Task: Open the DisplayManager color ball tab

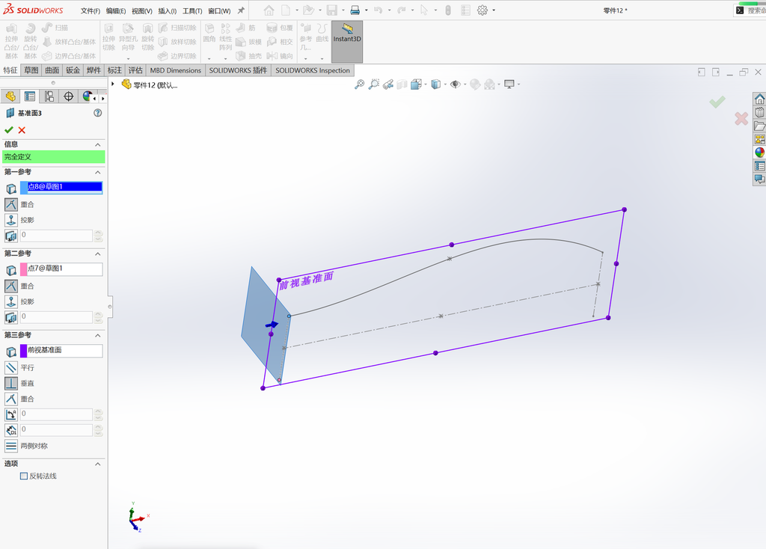Action: (x=87, y=96)
